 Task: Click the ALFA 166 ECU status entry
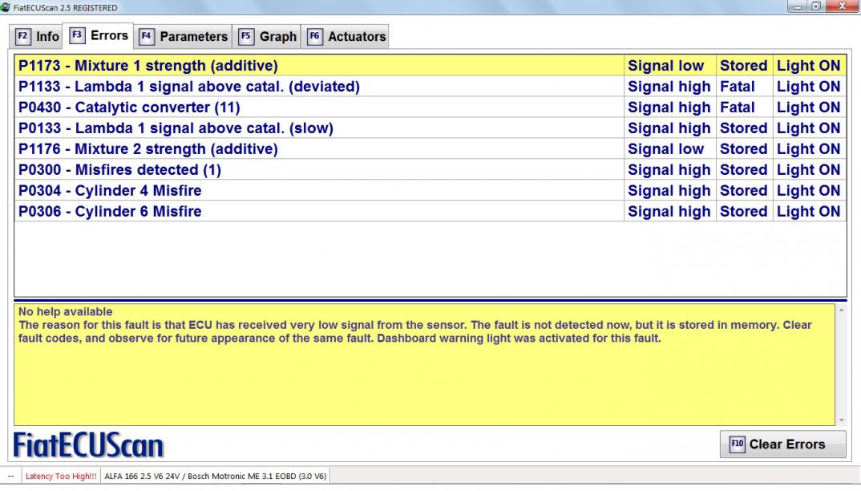(x=215, y=476)
